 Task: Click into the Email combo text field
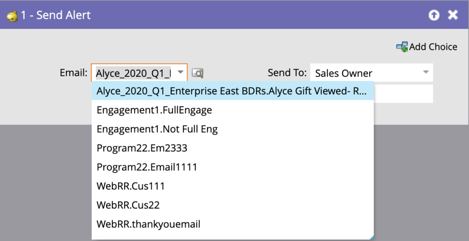pyautogui.click(x=133, y=73)
